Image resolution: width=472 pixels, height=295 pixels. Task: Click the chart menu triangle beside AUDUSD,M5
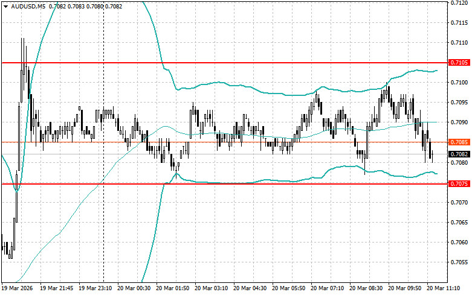coord(5,6)
